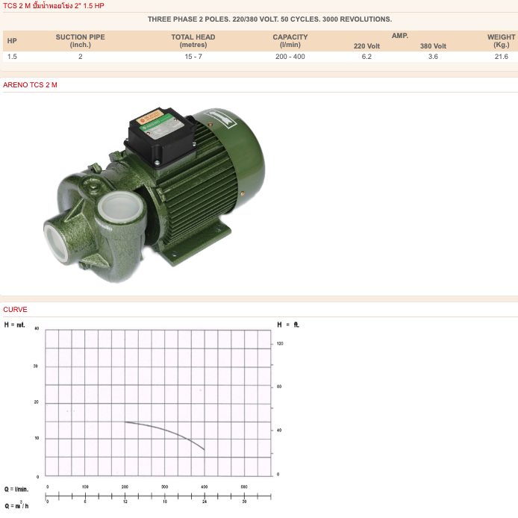Select the weight value 21.6
This screenshot has height=518, width=518.
coord(501,57)
